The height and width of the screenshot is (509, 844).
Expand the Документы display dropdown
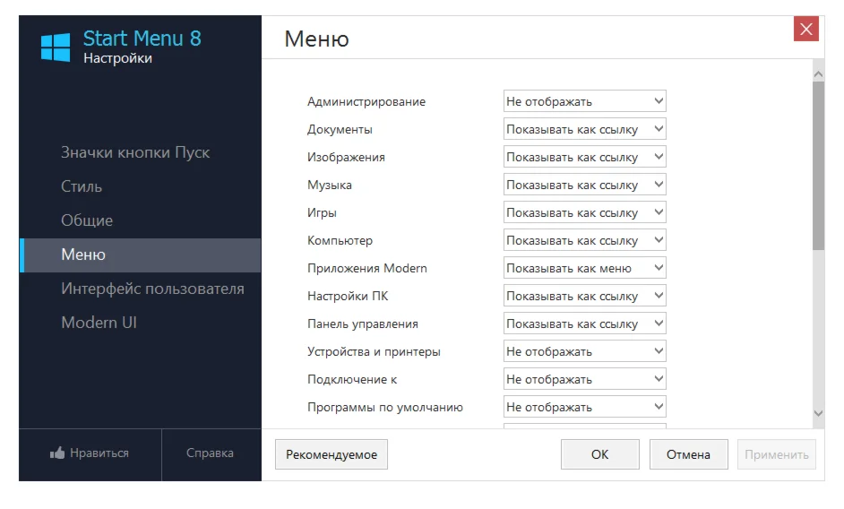(584, 130)
